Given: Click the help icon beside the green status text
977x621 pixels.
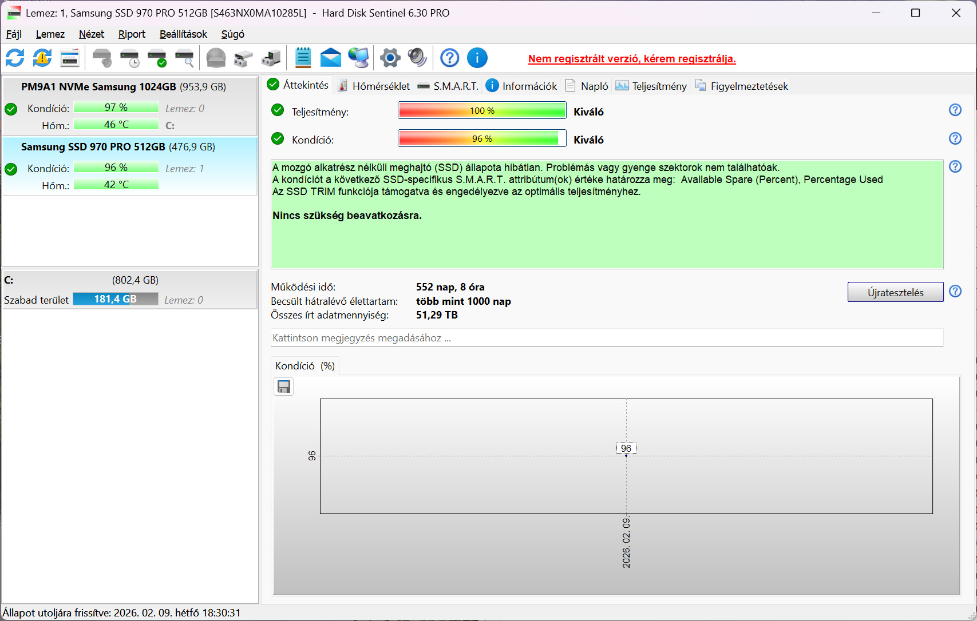Looking at the screenshot, I should [955, 166].
